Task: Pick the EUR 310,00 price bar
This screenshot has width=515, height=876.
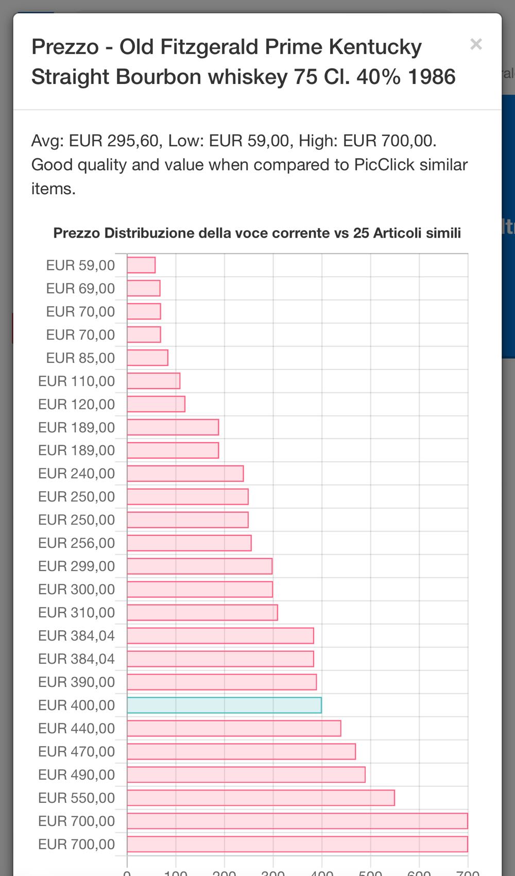Action: click(x=202, y=612)
